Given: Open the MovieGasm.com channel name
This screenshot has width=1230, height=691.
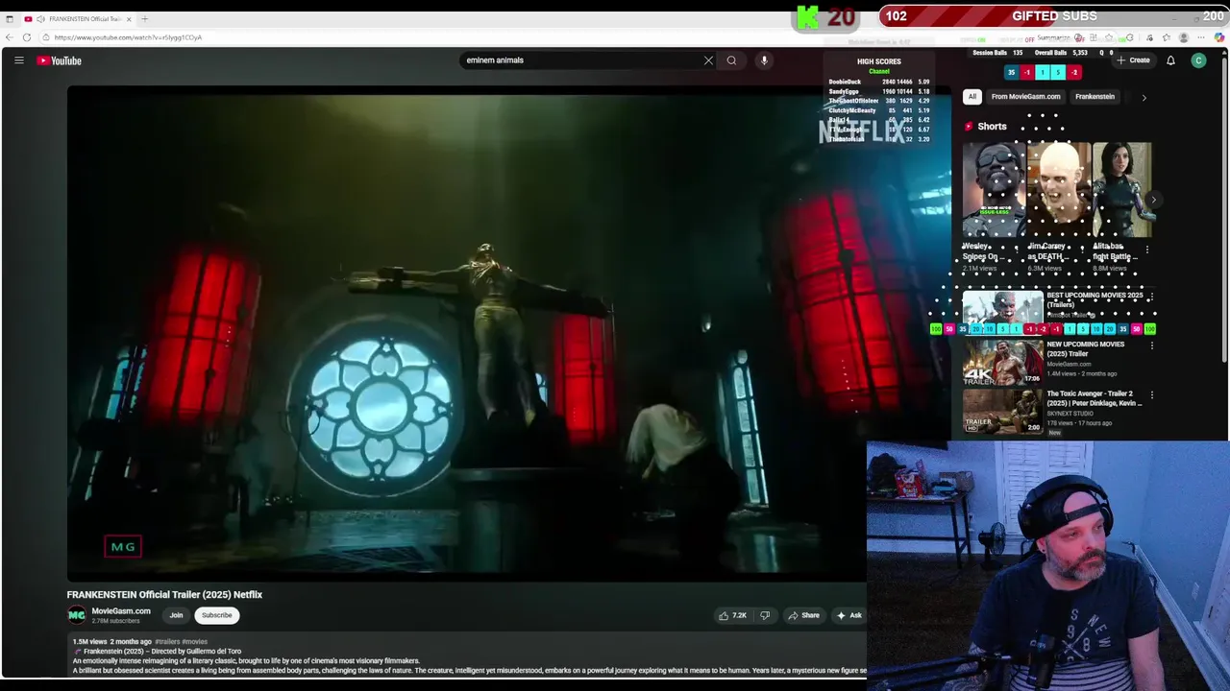Looking at the screenshot, I should coord(121,611).
